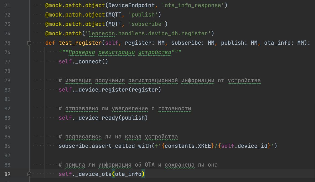The width and height of the screenshot is (315, 182).
Task: Click self.device_id inside the f-string
Action: click(x=244, y=146)
